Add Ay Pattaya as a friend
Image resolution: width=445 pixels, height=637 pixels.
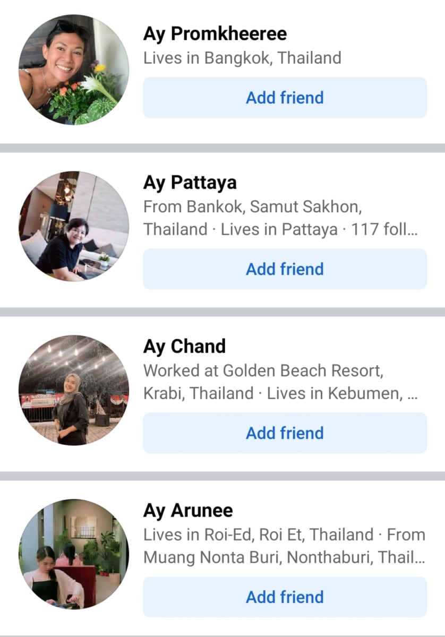[285, 269]
